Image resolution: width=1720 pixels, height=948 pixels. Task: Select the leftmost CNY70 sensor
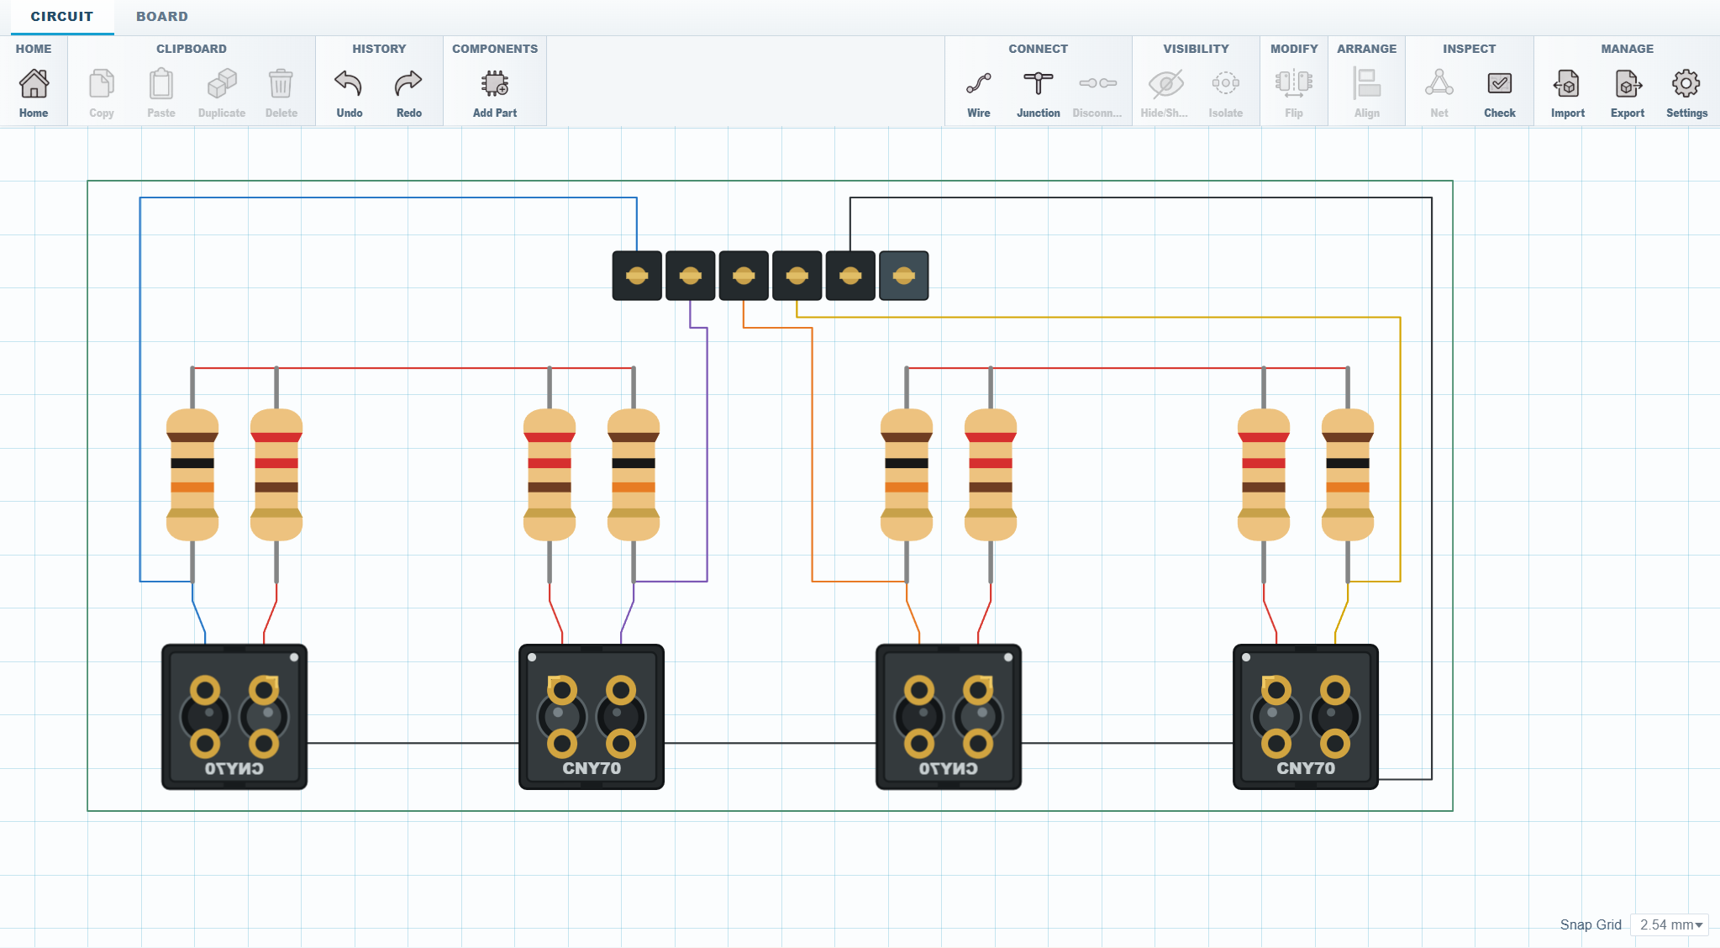coord(234,717)
